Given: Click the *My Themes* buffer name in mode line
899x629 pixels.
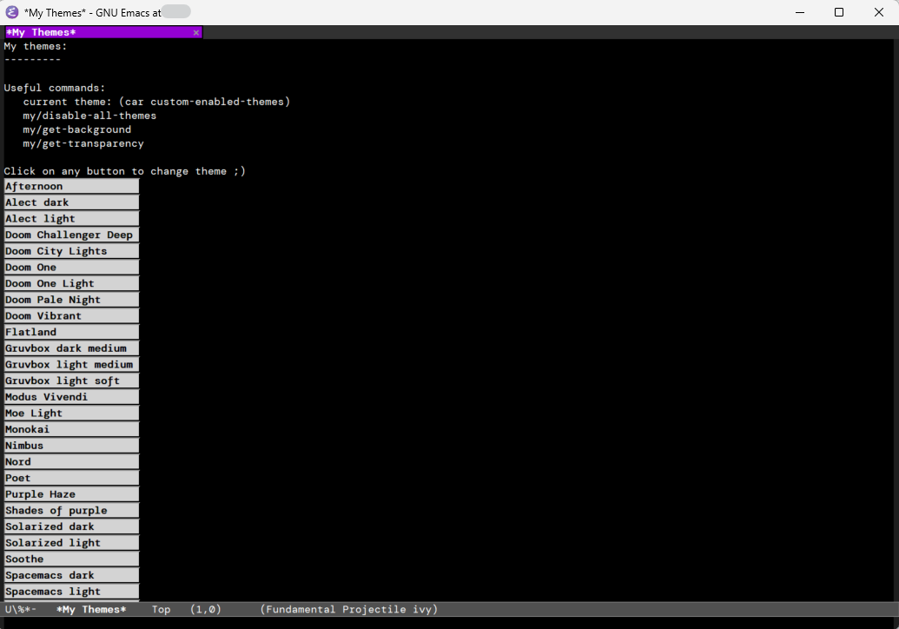Looking at the screenshot, I should coord(91,610).
